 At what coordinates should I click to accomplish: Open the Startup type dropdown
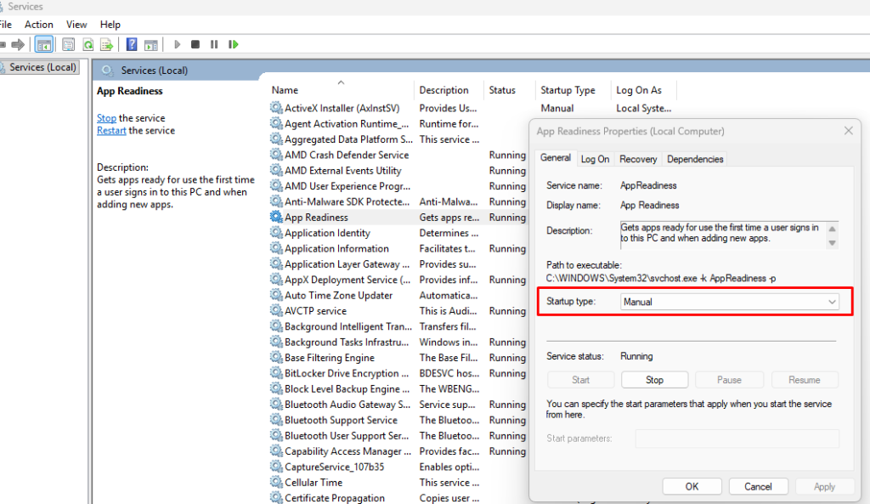[730, 302]
